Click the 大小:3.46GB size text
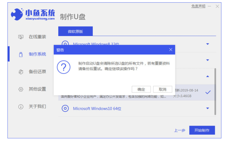The width and height of the screenshot is (226, 145). click(182, 96)
